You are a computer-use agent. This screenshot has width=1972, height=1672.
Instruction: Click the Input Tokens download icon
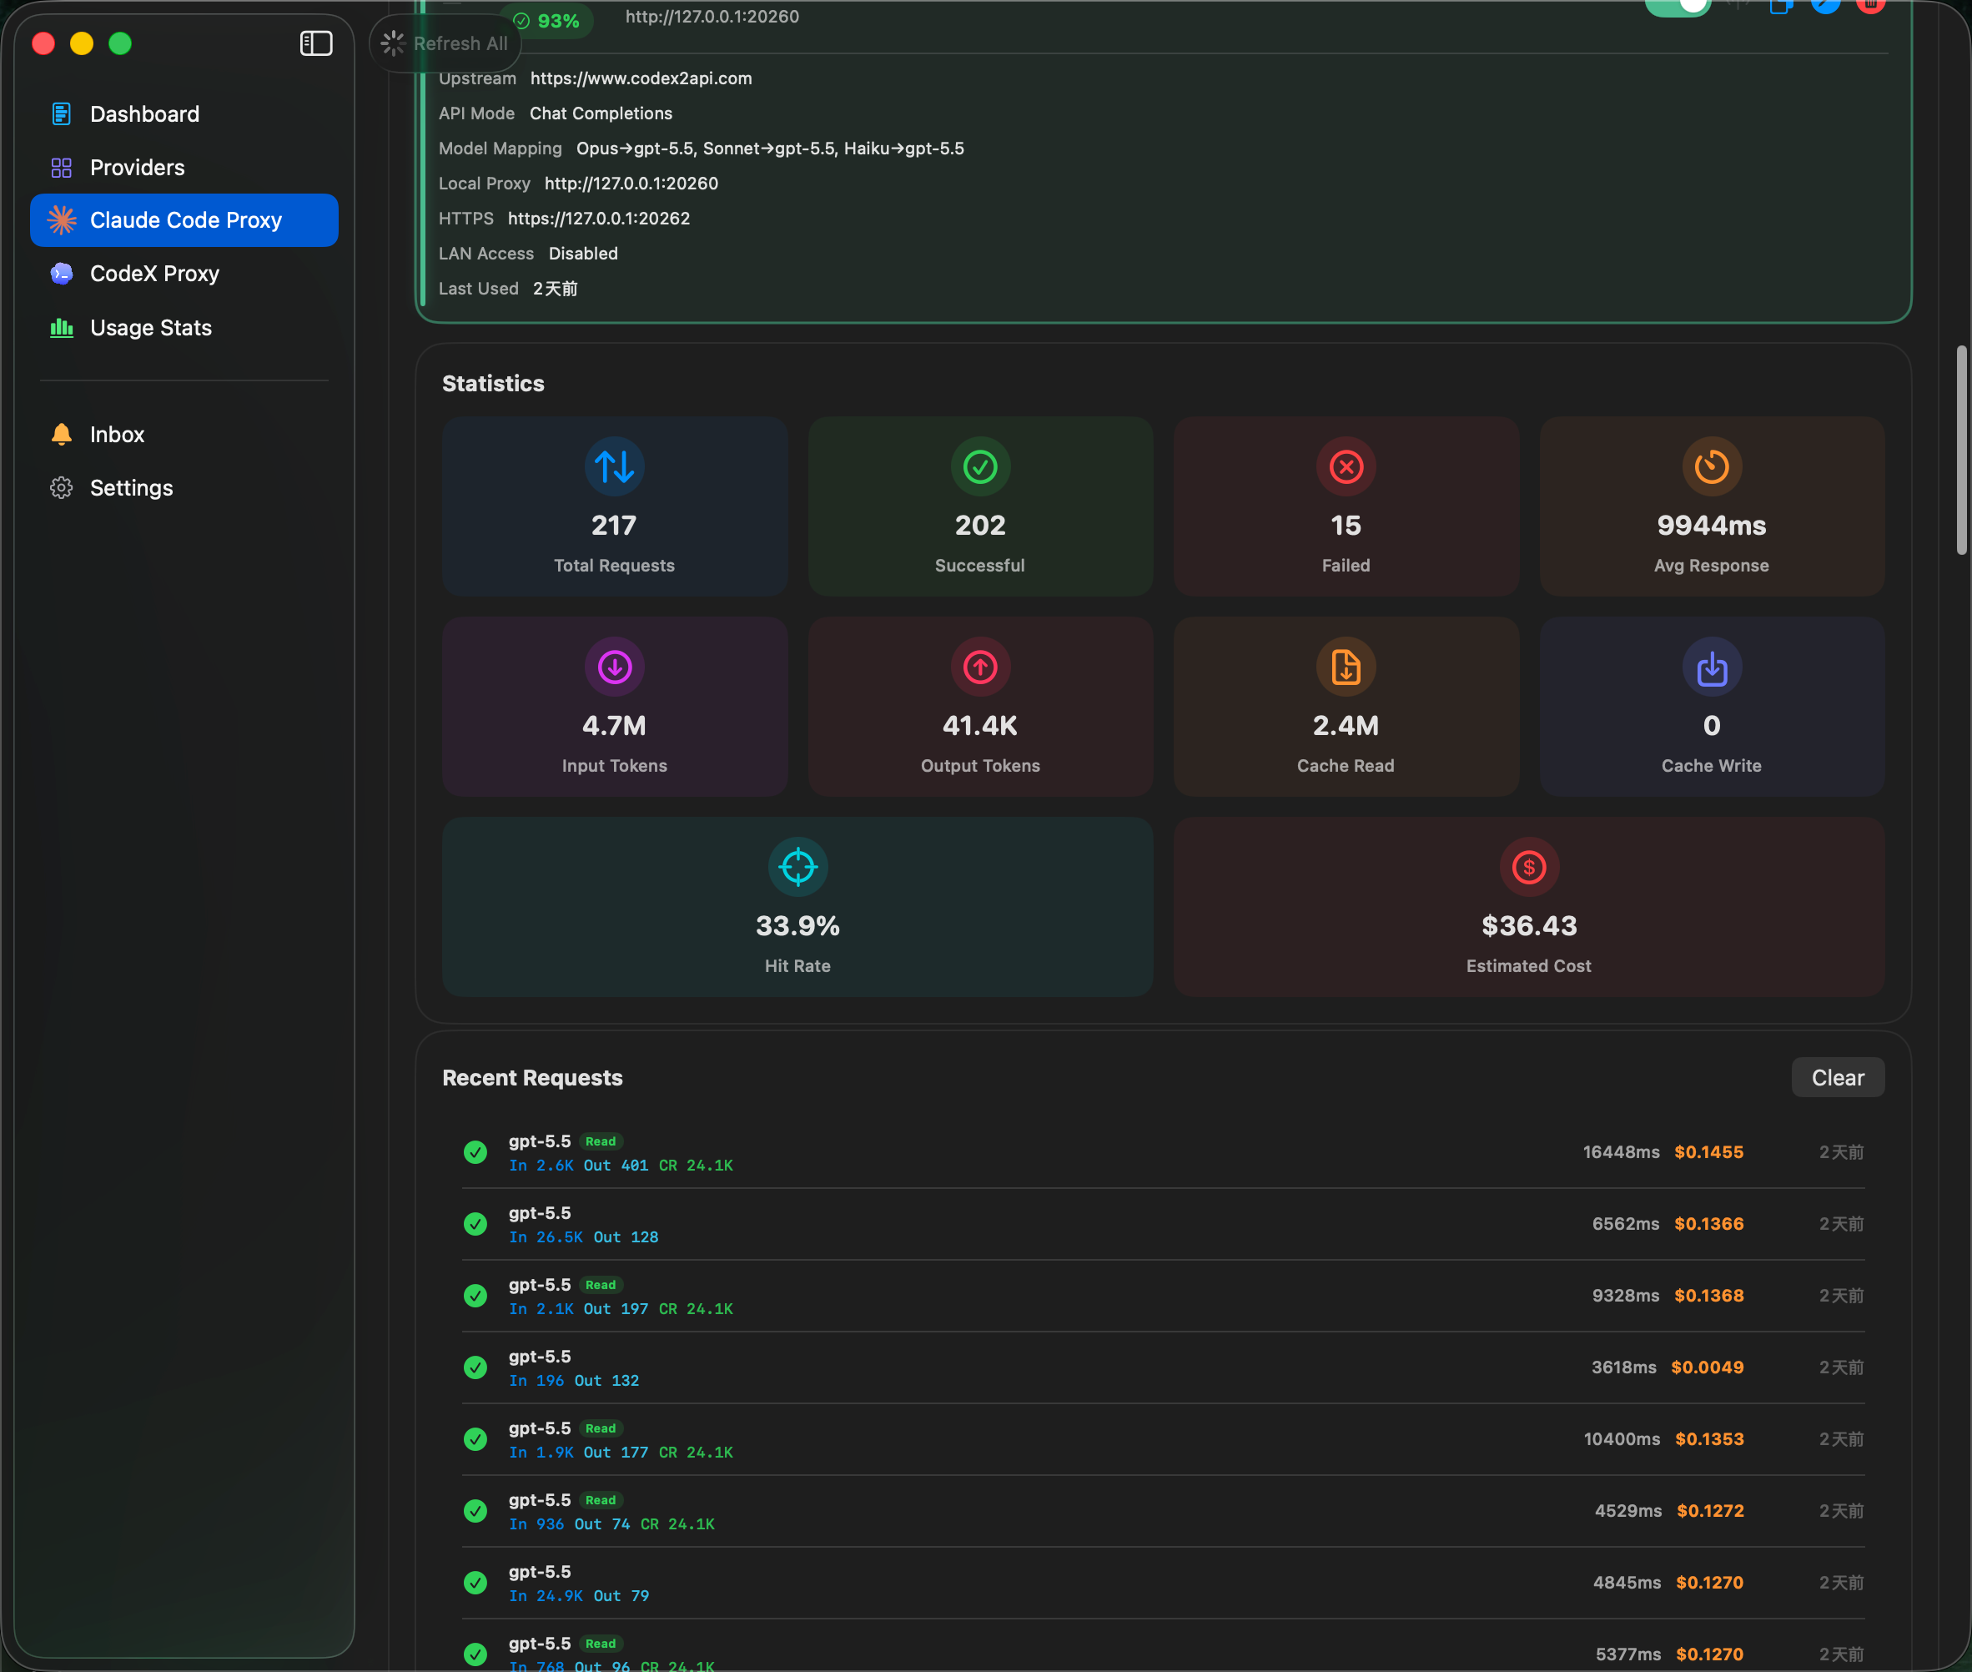614,667
